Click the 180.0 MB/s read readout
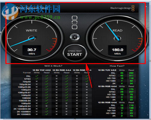151x120 pixels. (x=117, y=50)
